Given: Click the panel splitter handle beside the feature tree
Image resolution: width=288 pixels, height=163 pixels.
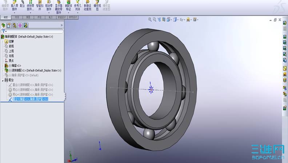Looking at the screenshot, I should pyautogui.click(x=65, y=96).
